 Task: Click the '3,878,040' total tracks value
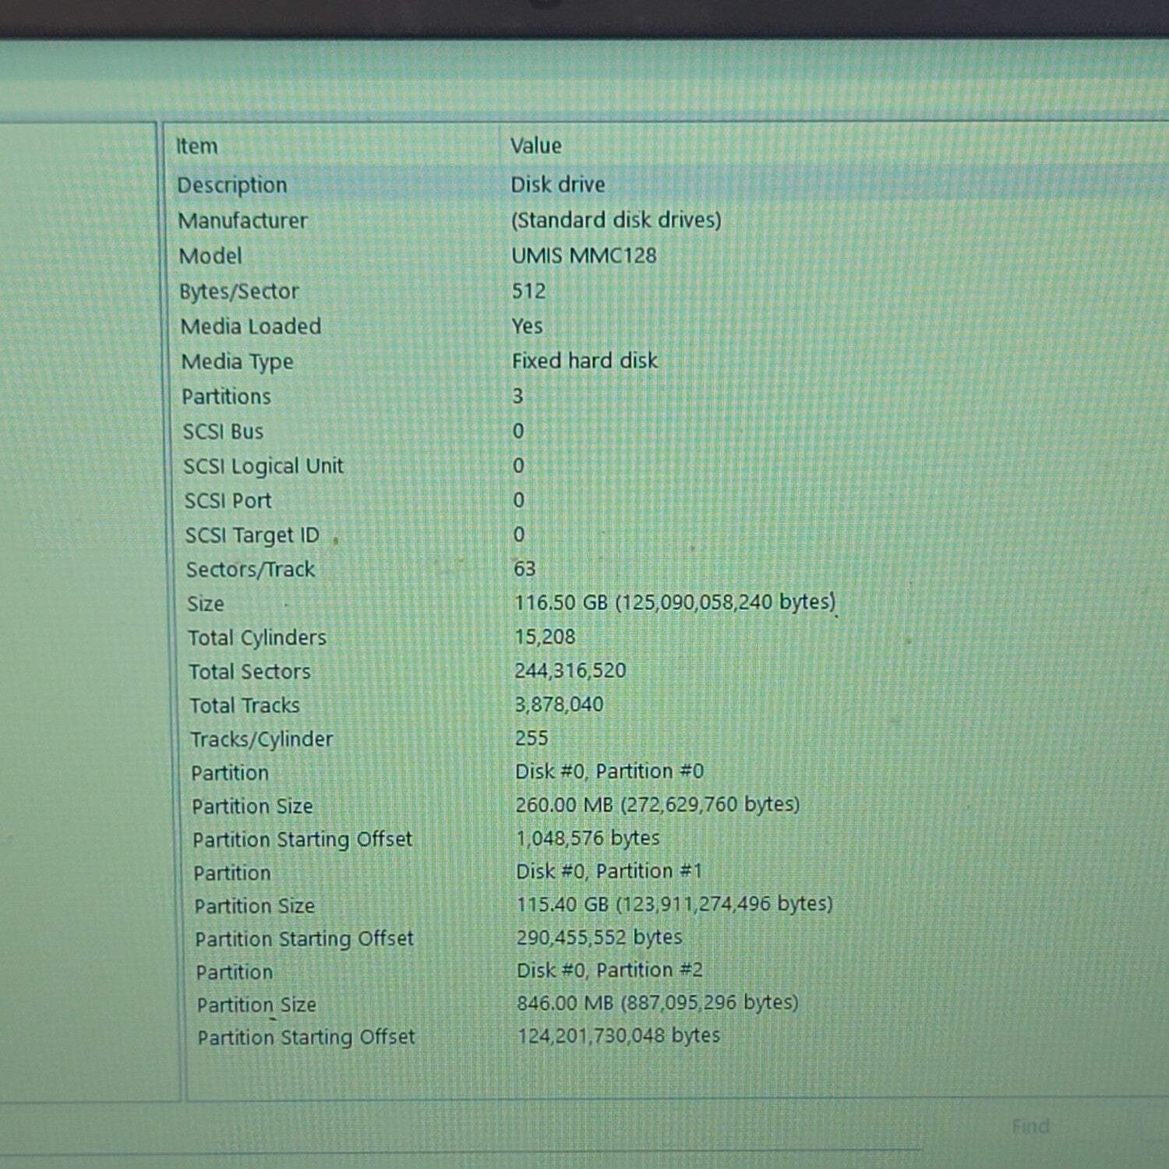pos(560,705)
